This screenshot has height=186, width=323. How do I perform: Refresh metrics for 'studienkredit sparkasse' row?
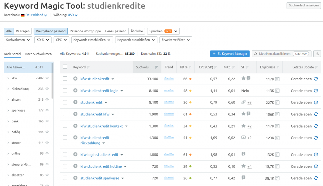tap(316, 178)
